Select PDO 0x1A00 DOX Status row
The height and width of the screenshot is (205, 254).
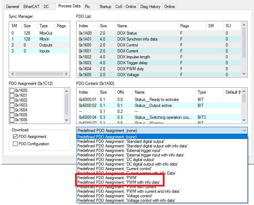(x=160, y=33)
